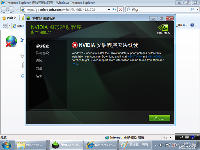Open the 收藏夹 favorites button
Image resolution: width=200 pixels, height=150 pixels.
pyautogui.click(x=9, y=18)
